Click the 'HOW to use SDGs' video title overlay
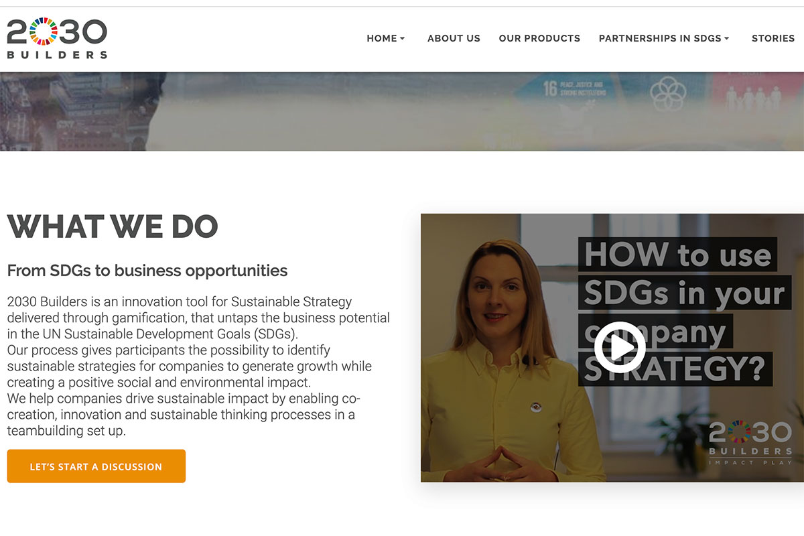 coord(683,312)
